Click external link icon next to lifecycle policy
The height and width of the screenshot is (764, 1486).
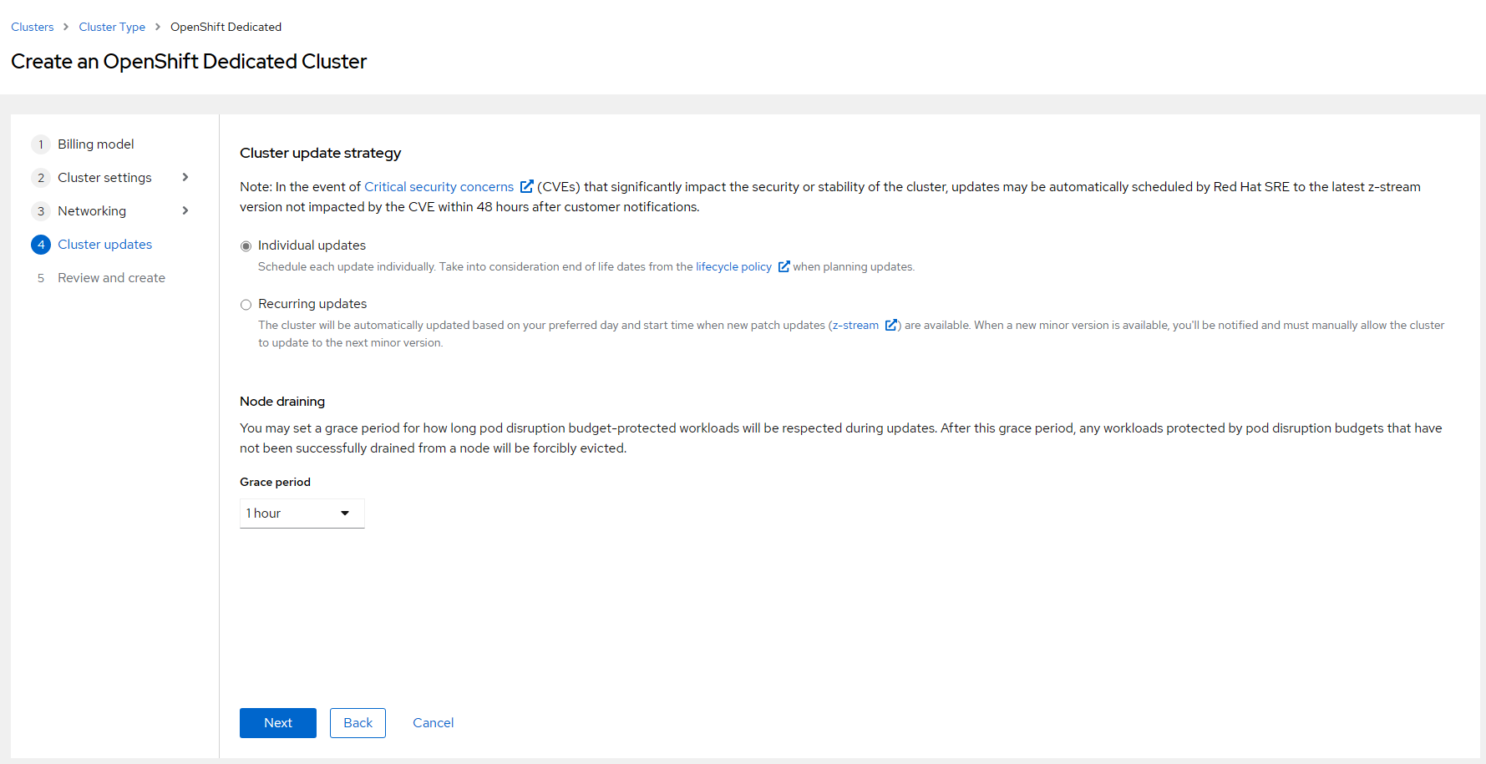[784, 266]
